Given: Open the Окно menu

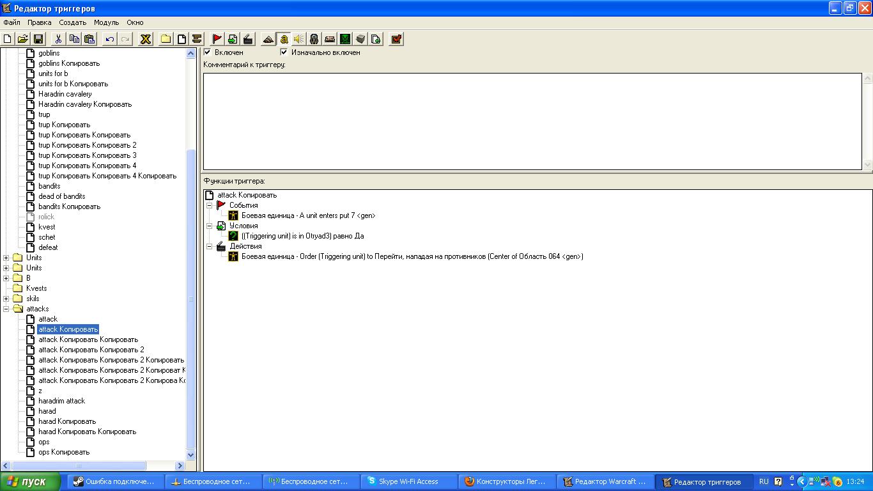Looking at the screenshot, I should click(135, 22).
